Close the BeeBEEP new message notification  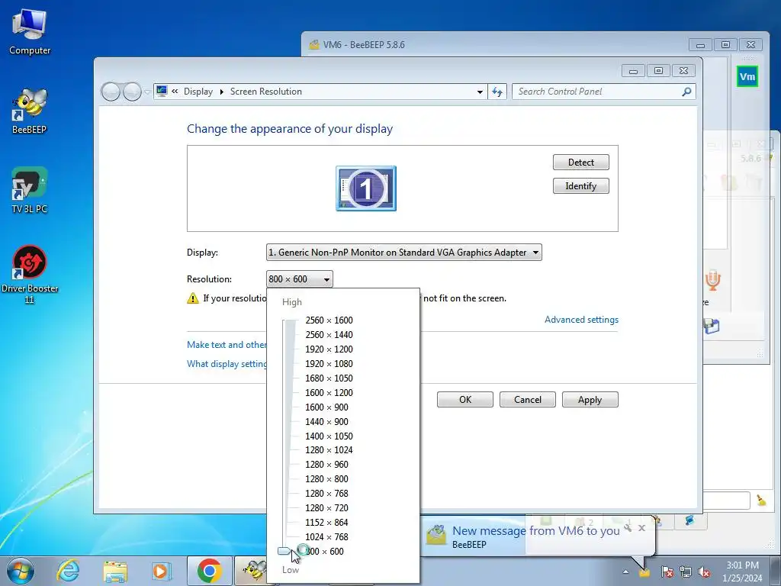point(641,528)
